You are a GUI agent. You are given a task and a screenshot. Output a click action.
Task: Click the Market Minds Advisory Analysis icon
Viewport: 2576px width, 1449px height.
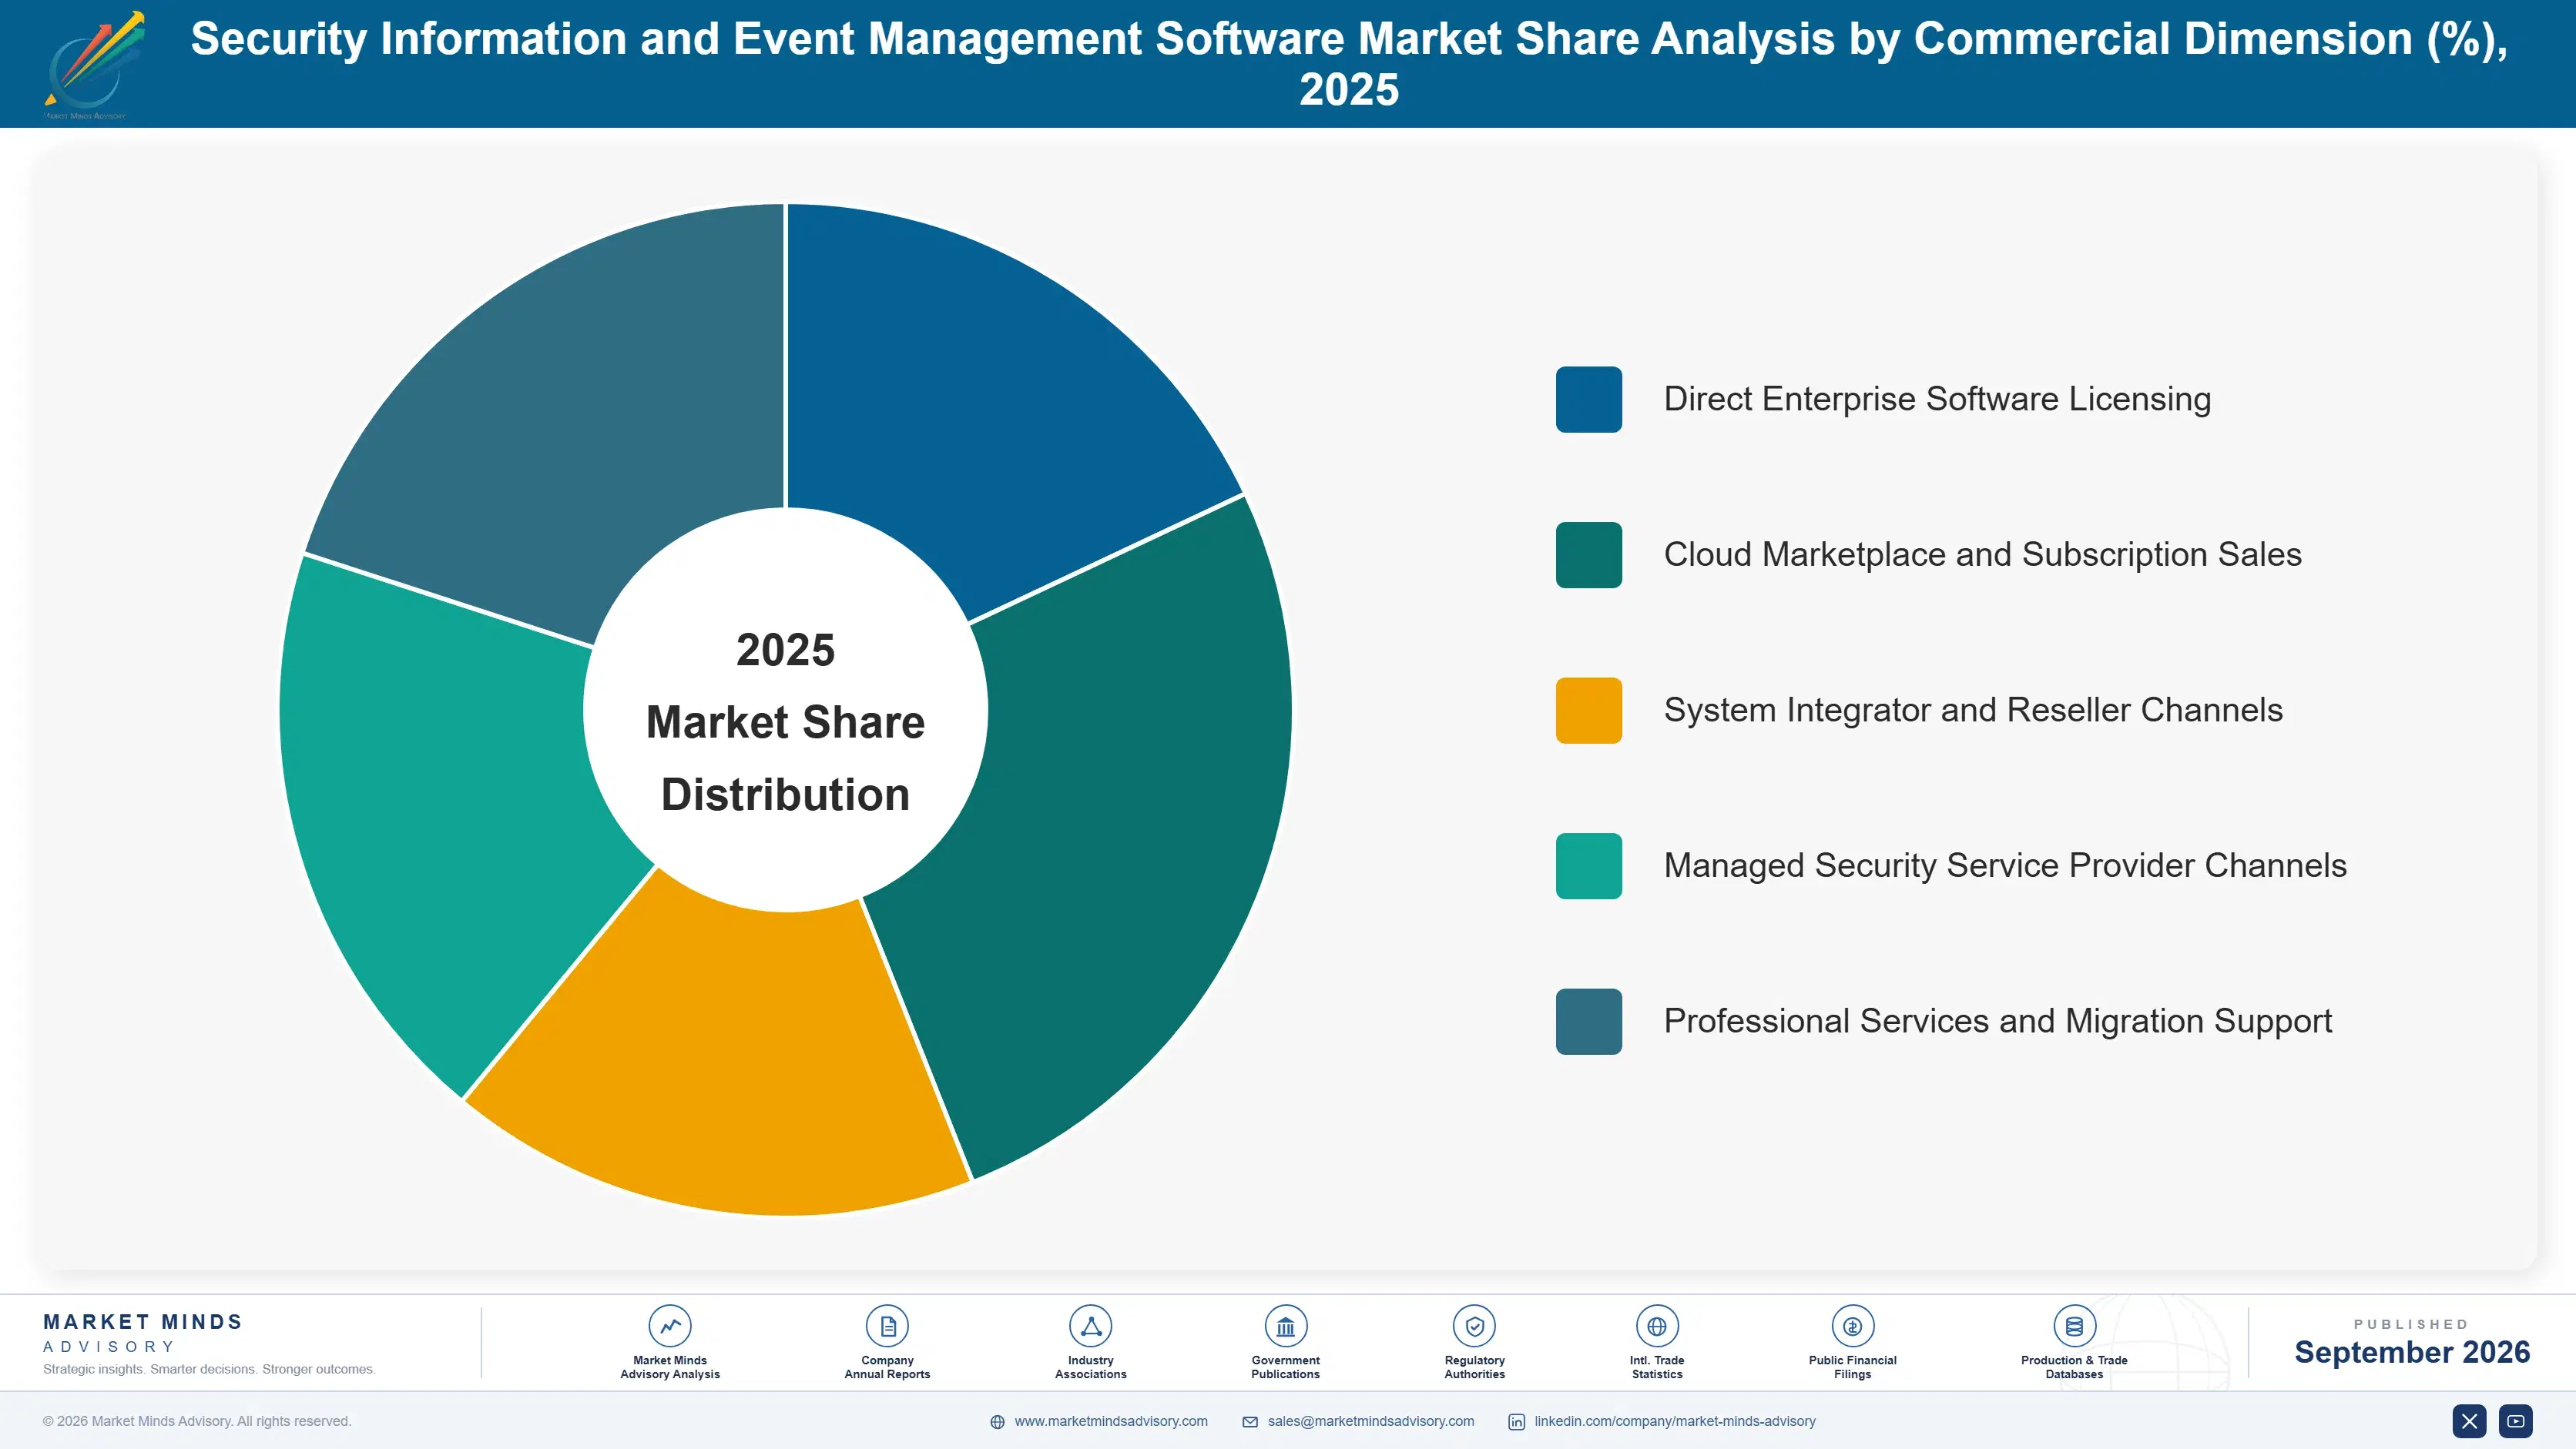[670, 1326]
